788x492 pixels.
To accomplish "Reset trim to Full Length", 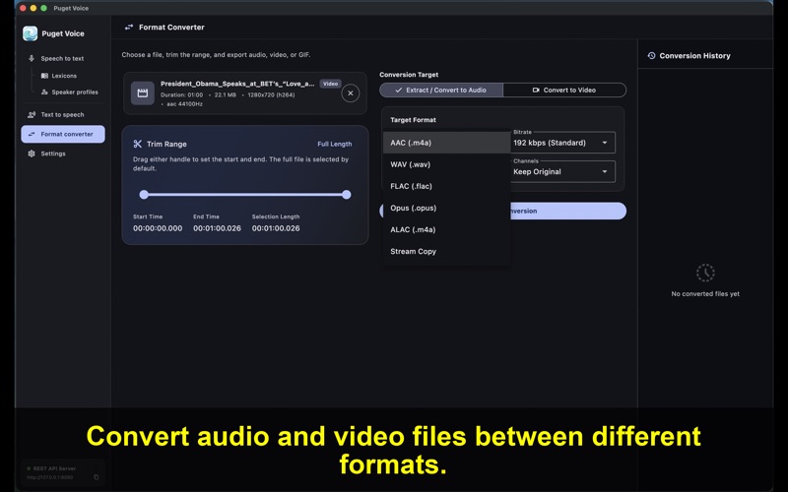I will [335, 144].
